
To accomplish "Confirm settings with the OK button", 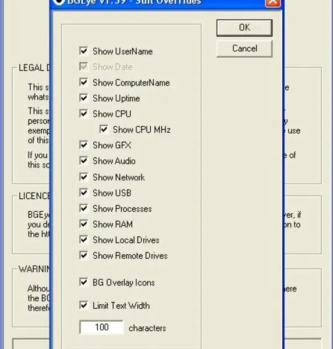I will point(245,27).
